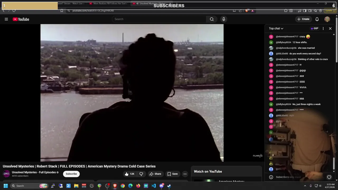This screenshot has width=338, height=190.
Task: Open the channel avatar beside the title
Action: click(6, 174)
